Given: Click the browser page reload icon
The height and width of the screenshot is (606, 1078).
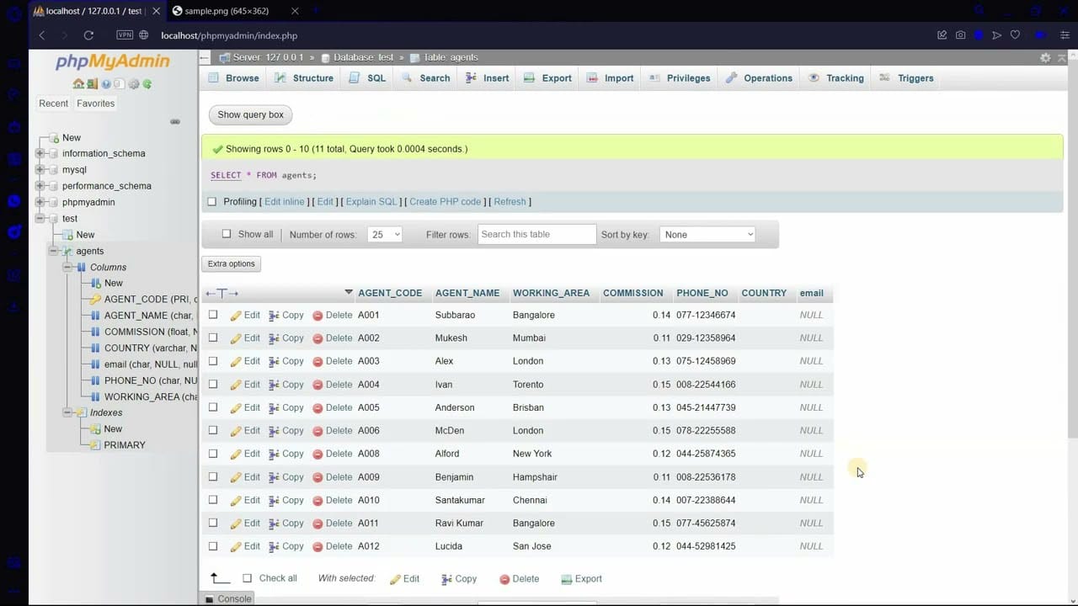Looking at the screenshot, I should 88,35.
